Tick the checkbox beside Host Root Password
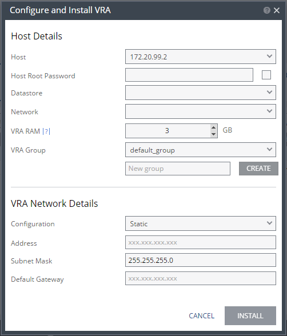287x336 pixels. click(x=266, y=75)
